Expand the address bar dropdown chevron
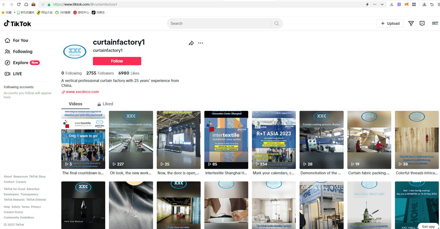 (382, 4)
